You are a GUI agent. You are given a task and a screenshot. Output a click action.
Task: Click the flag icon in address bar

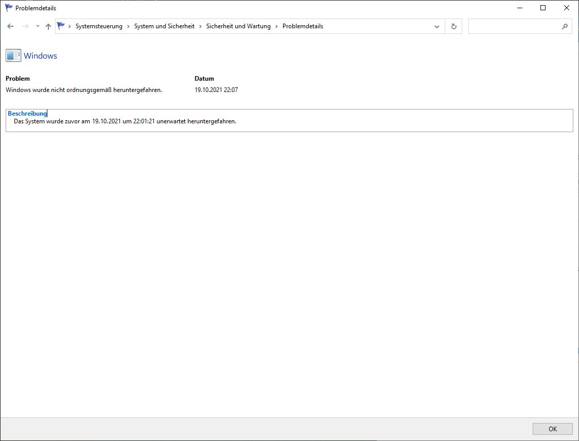(x=61, y=26)
